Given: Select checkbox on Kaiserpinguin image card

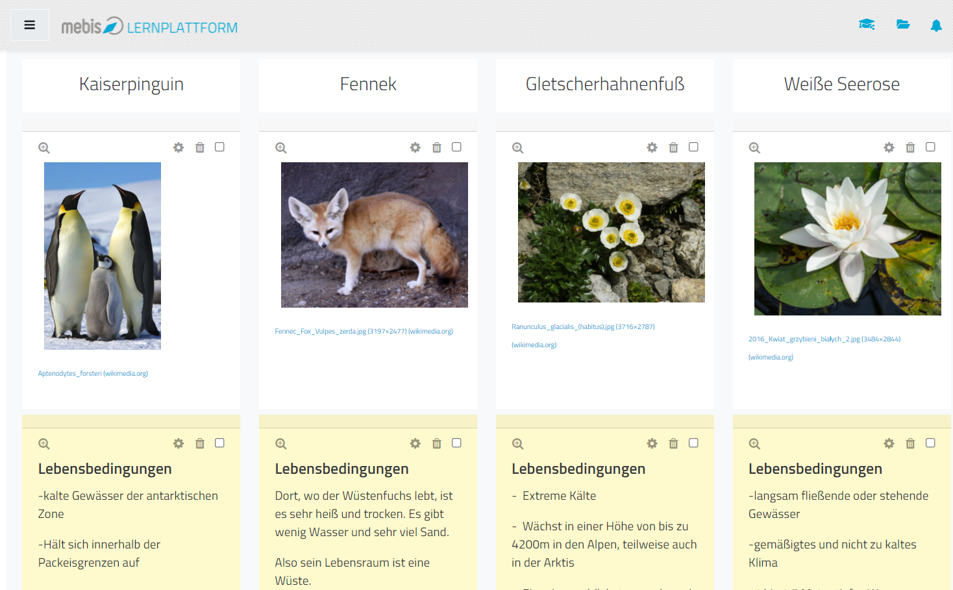Looking at the screenshot, I should pyautogui.click(x=220, y=147).
